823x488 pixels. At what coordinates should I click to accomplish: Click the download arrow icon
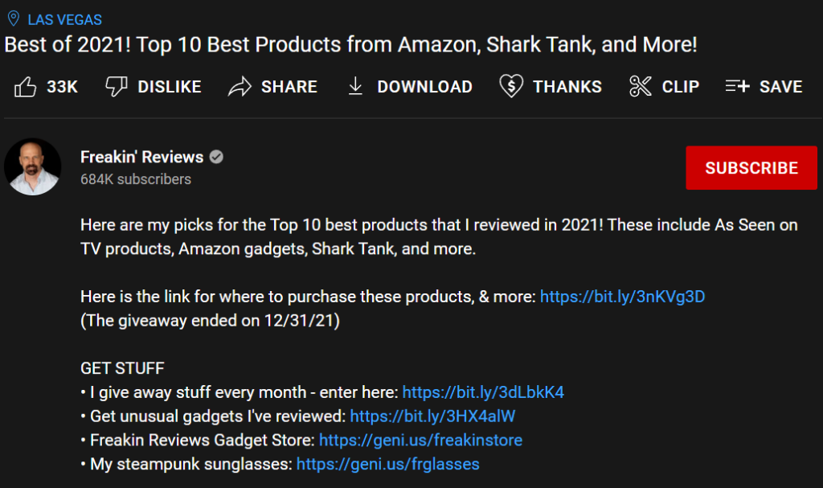[x=355, y=86]
